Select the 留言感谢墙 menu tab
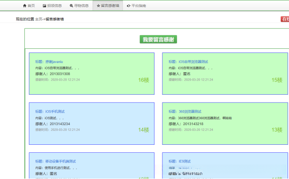 point(108,6)
